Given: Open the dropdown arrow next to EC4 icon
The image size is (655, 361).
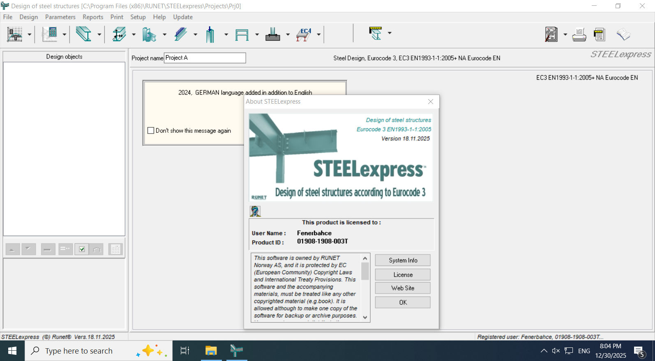Looking at the screenshot, I should coord(318,35).
